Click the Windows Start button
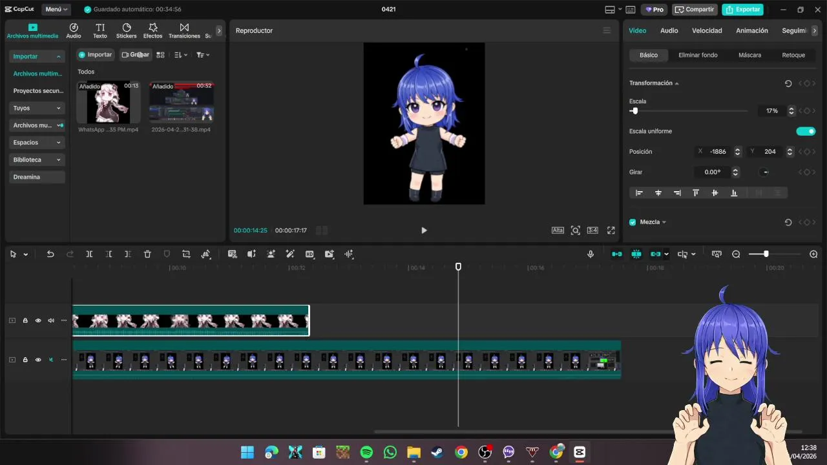Image resolution: width=827 pixels, height=465 pixels. click(x=247, y=452)
